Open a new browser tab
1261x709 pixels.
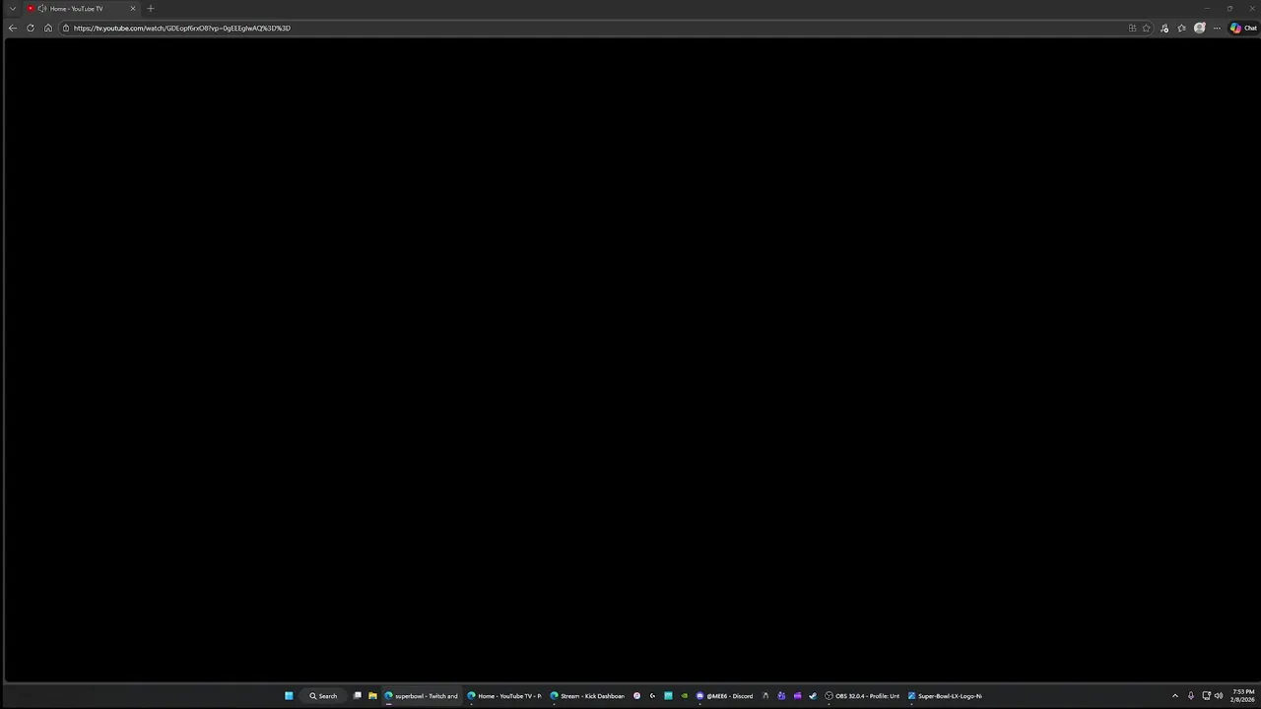[151, 9]
